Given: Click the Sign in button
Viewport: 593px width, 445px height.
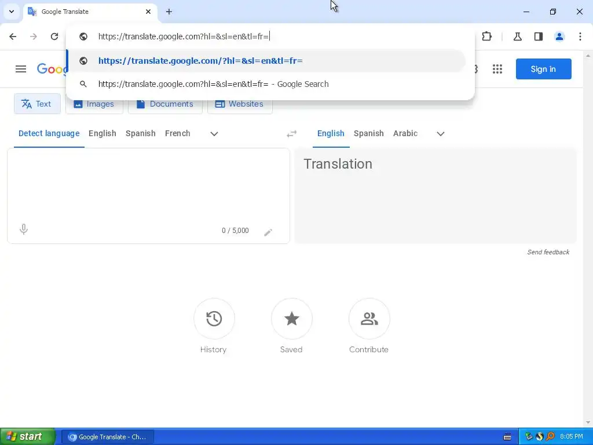Looking at the screenshot, I should coord(543,69).
